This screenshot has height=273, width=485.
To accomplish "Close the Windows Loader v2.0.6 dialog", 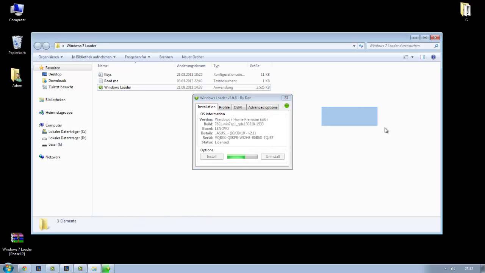I will click(286, 98).
